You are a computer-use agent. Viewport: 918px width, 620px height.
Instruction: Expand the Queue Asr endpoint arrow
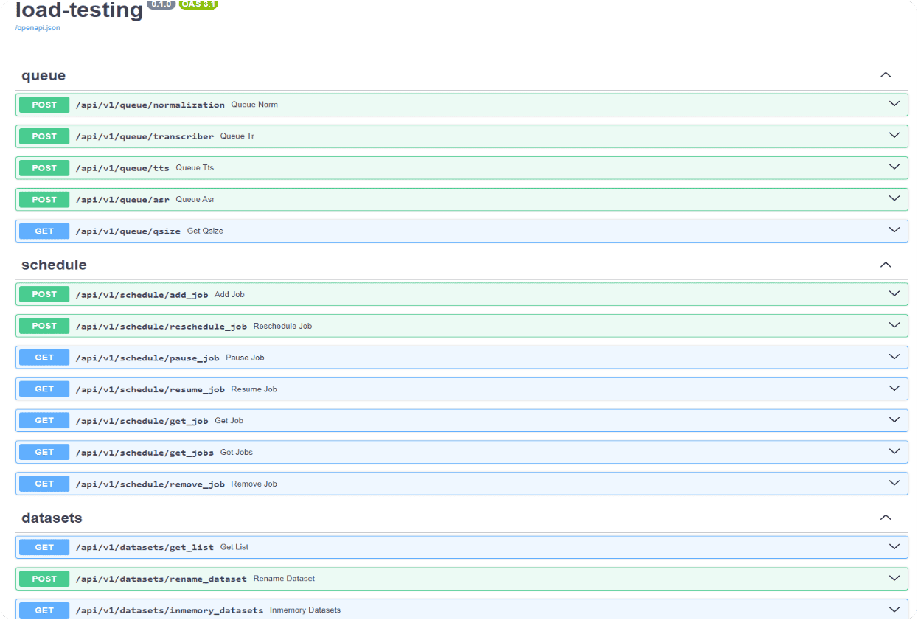tap(894, 199)
